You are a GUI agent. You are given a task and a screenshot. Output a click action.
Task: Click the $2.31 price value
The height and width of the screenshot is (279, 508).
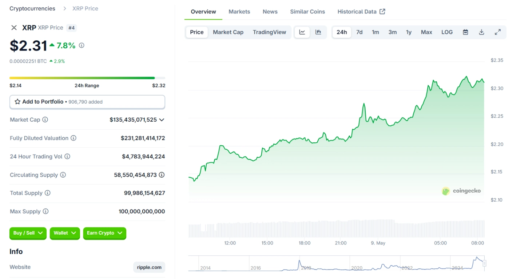pos(28,46)
